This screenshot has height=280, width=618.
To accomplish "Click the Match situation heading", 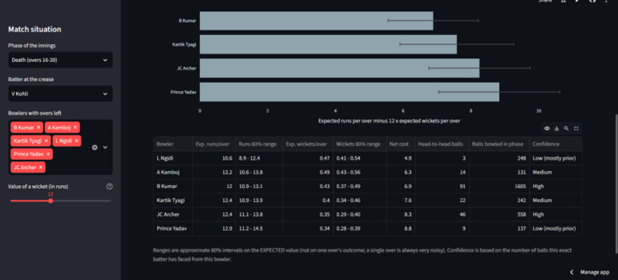I will click(x=35, y=29).
